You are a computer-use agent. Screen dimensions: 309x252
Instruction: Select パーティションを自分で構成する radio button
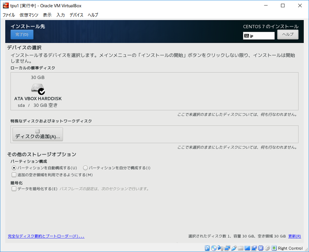tap(85, 168)
